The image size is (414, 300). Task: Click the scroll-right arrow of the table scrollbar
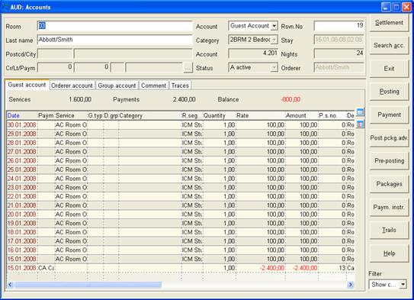[x=351, y=285]
